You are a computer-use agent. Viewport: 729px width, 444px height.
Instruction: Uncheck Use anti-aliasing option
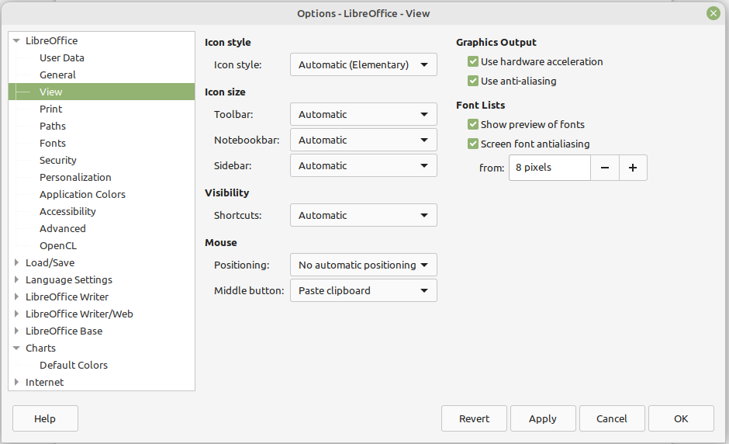click(473, 81)
